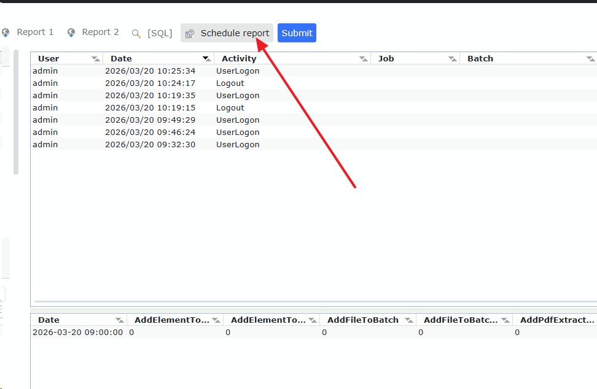This screenshot has width=597, height=389.
Task: Click the left panel vertical scrollbar
Action: [16, 110]
